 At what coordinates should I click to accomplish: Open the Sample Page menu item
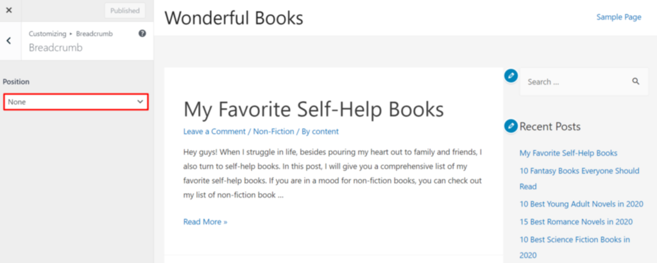coord(619,17)
